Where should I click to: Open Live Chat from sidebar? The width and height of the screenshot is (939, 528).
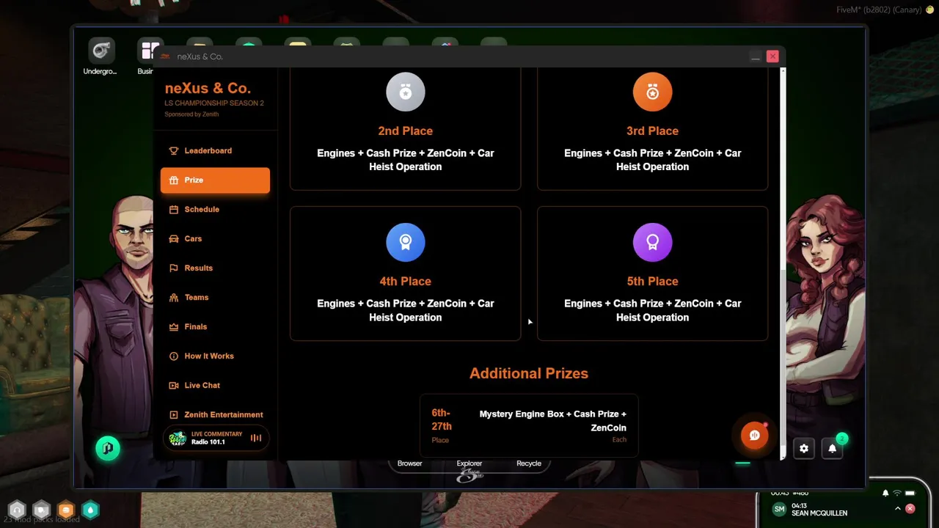coord(215,385)
